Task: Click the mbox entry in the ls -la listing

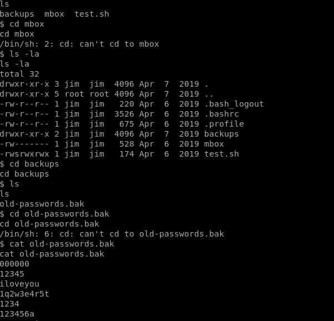Action: tap(214, 144)
